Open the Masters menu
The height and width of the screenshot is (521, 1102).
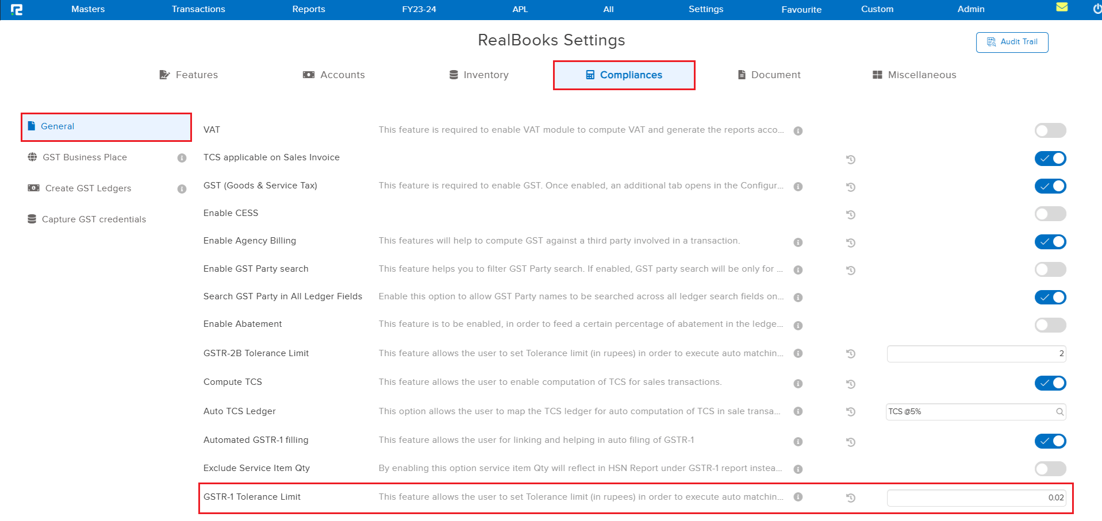click(88, 9)
